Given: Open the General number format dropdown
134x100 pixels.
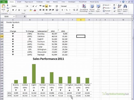Looking at the screenshot, I should point(77,6).
